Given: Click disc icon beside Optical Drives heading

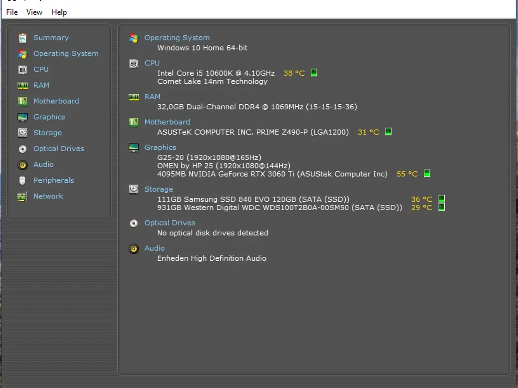Looking at the screenshot, I should coord(134,223).
